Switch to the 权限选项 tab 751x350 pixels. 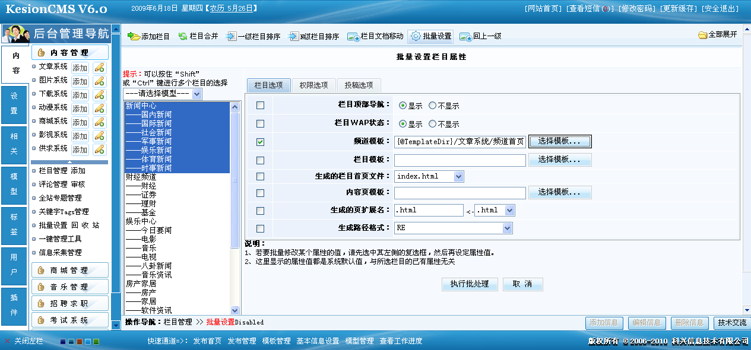click(313, 85)
